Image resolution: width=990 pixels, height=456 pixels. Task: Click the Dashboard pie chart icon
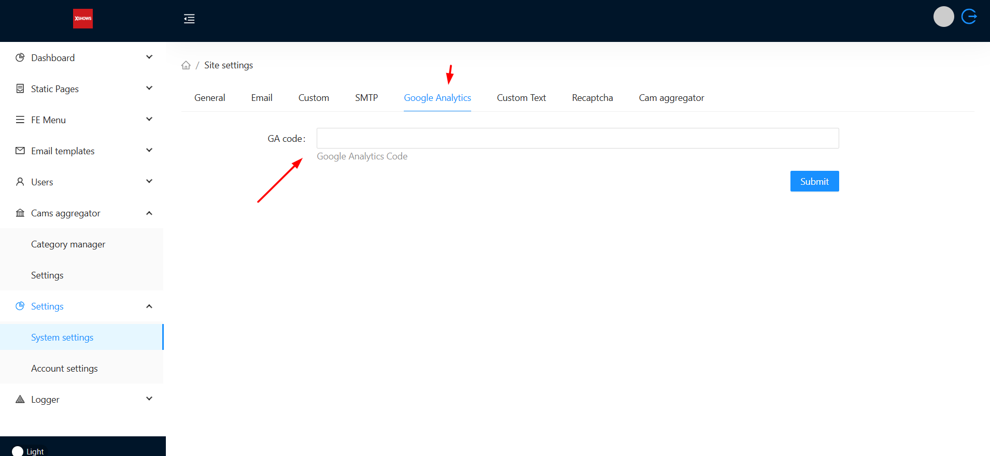20,57
